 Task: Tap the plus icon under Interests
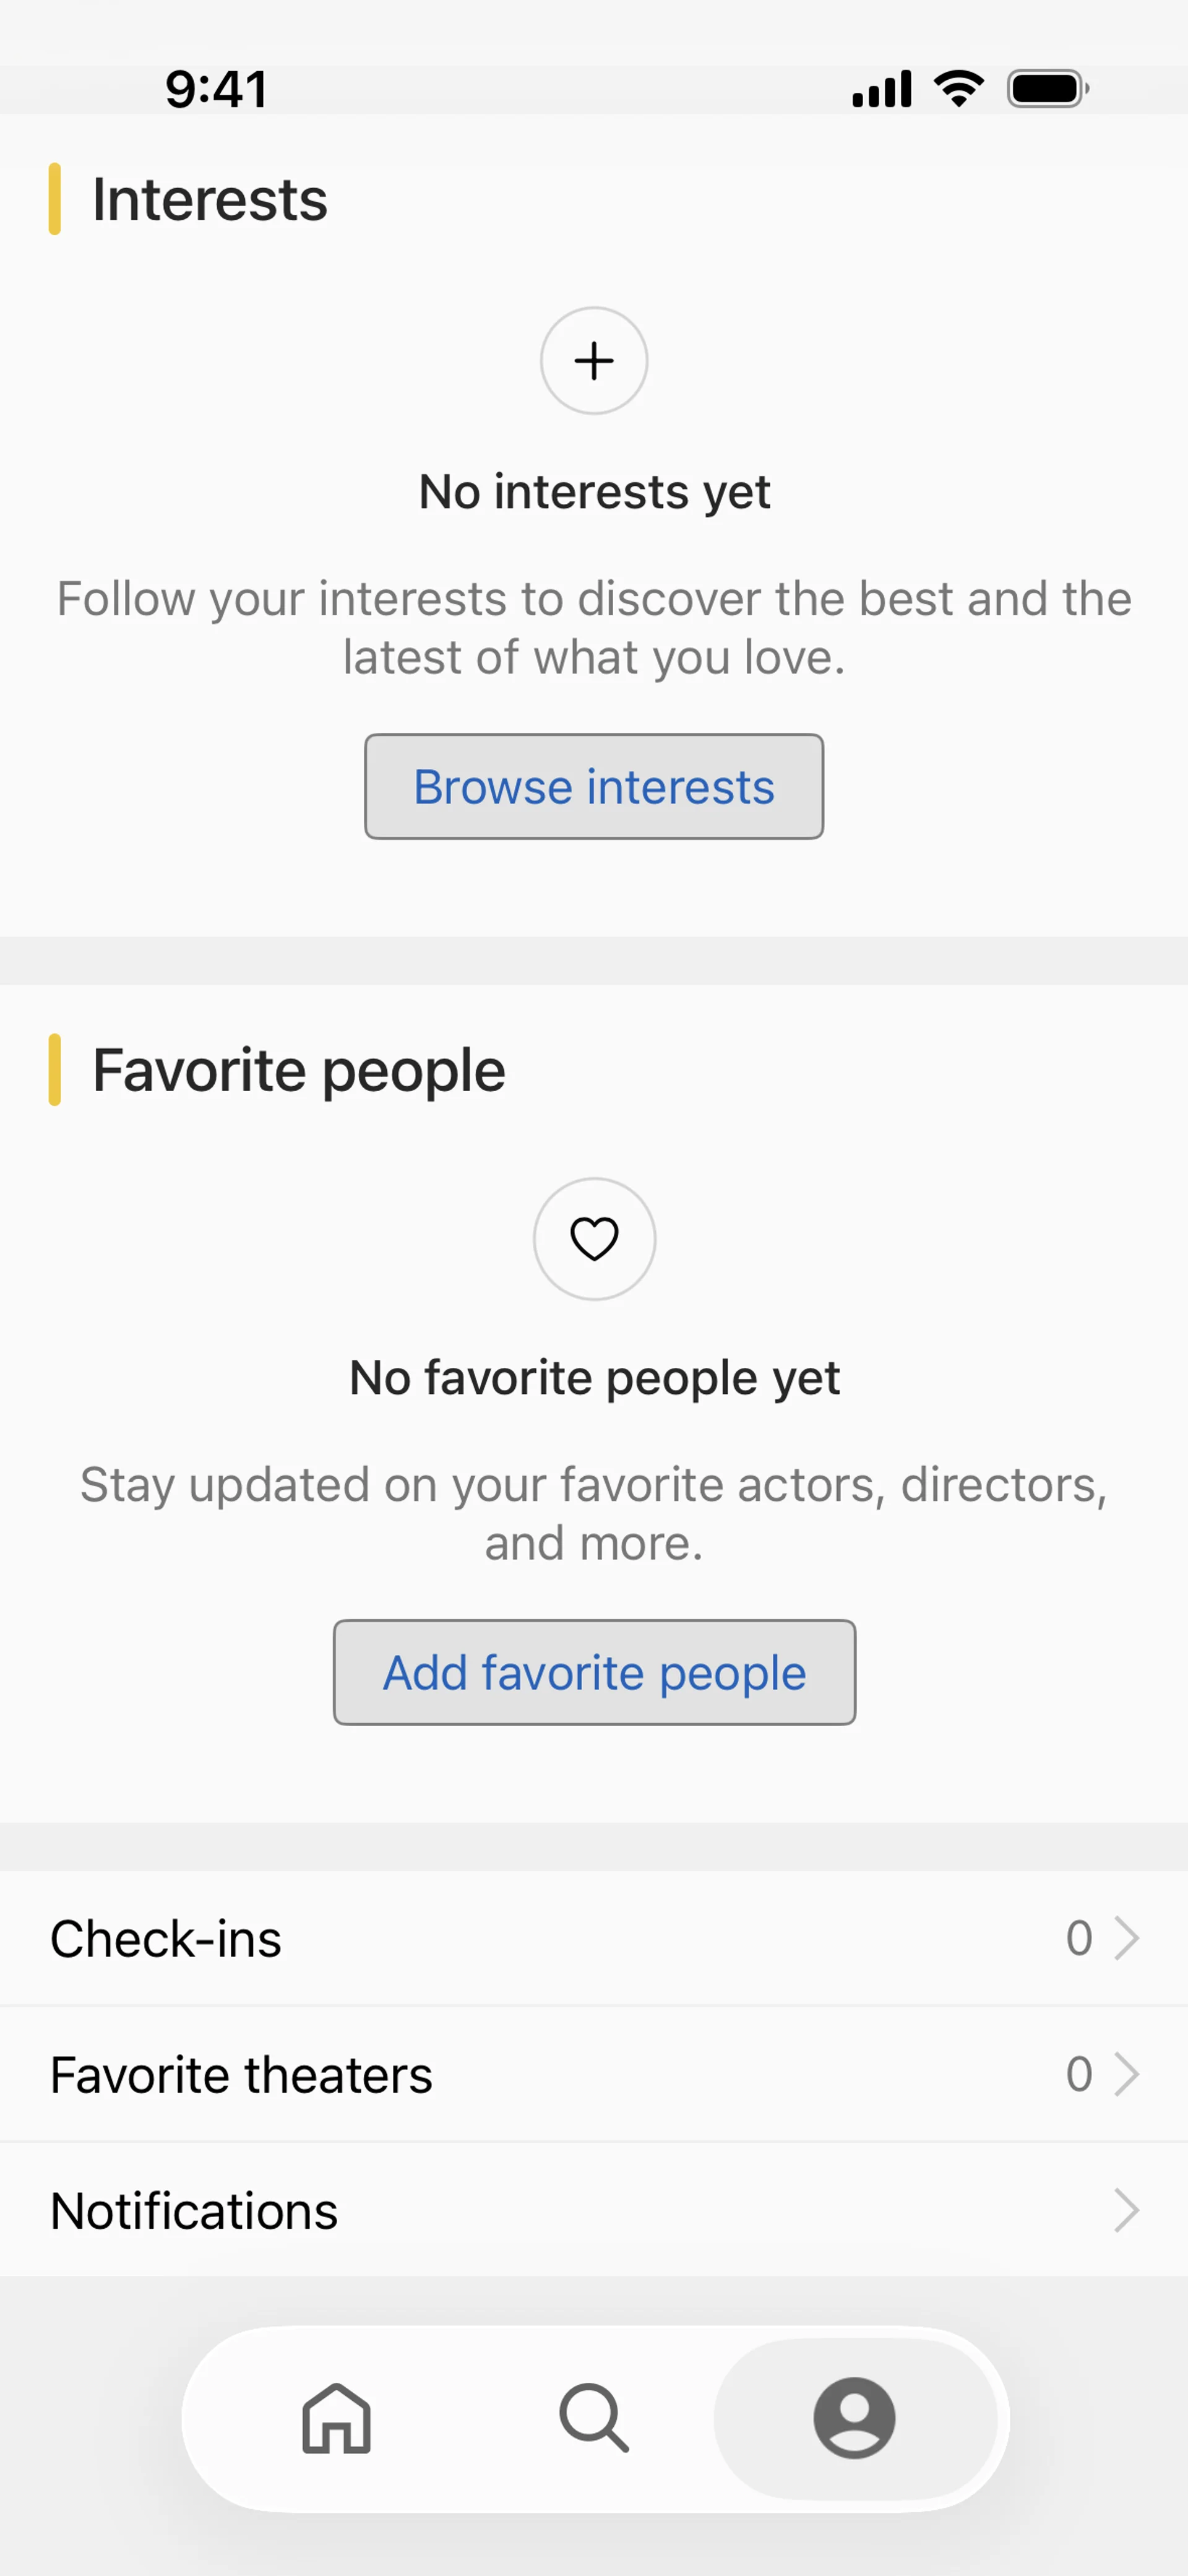[x=594, y=361]
